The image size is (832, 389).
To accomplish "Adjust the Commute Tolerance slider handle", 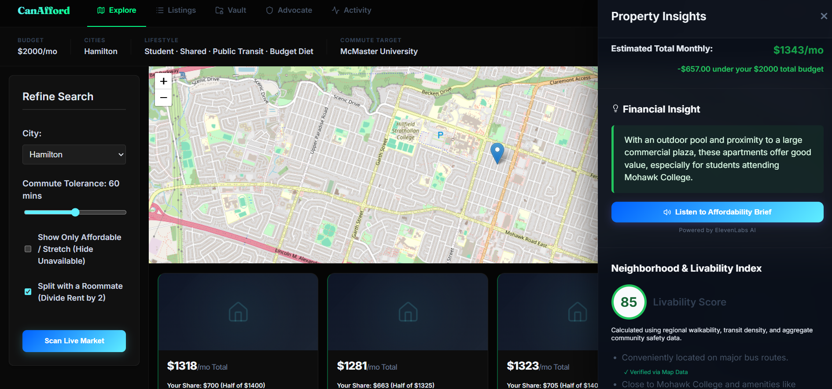I will tap(75, 212).
